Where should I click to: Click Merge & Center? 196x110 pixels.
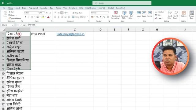click(x=79, y=17)
